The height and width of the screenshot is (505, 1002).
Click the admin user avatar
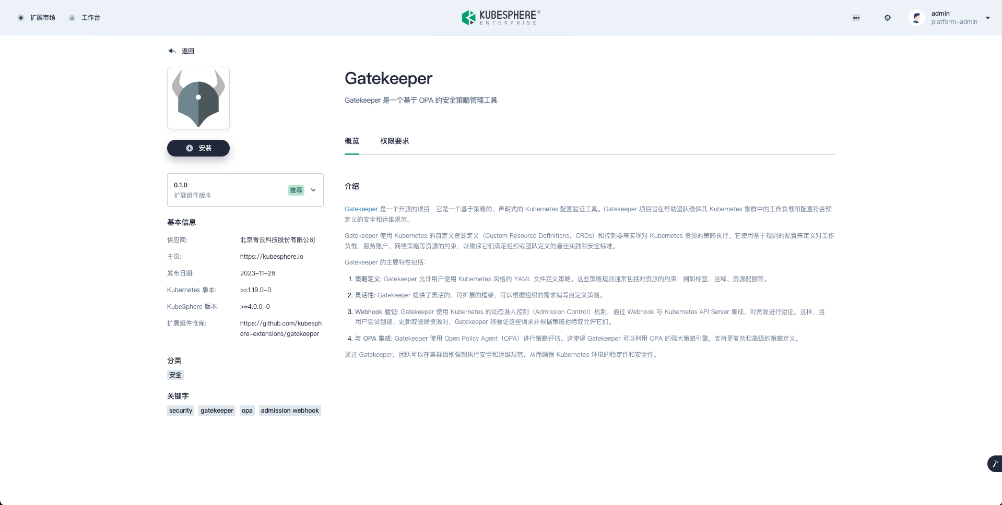tap(917, 18)
